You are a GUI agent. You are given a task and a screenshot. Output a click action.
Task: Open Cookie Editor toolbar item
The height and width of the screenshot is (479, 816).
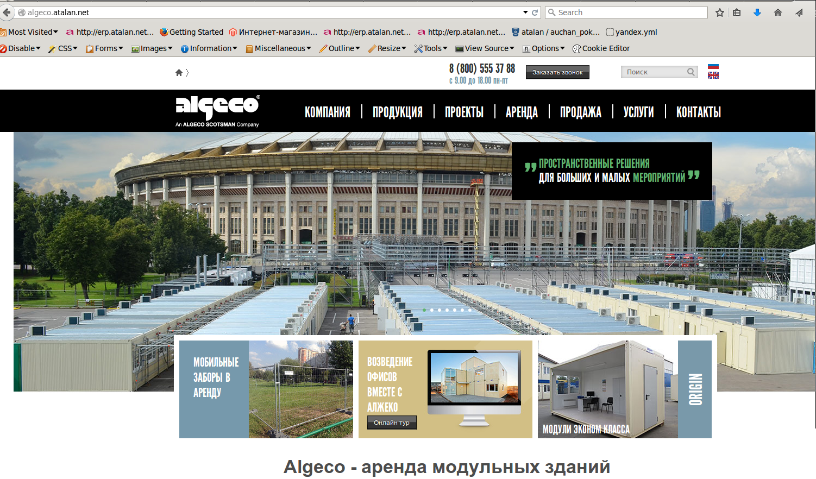(x=601, y=48)
